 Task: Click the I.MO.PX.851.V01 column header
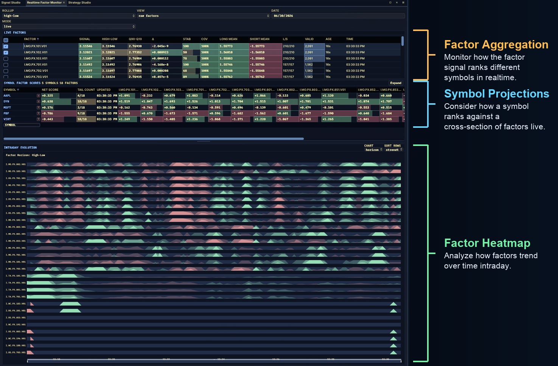pos(334,90)
